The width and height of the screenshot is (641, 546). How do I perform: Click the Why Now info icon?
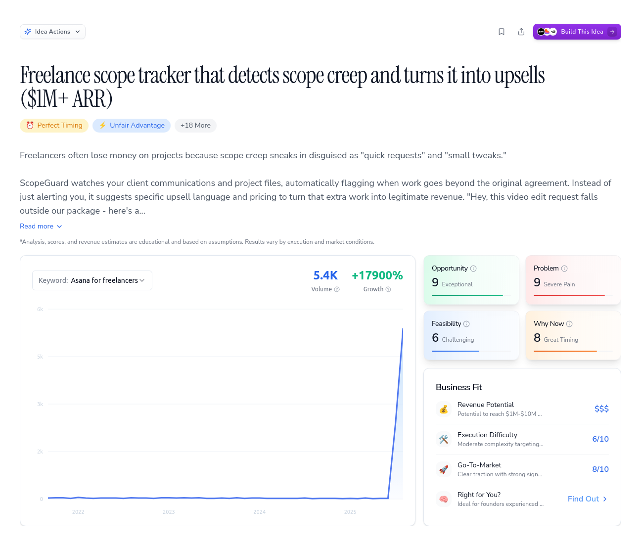(569, 324)
